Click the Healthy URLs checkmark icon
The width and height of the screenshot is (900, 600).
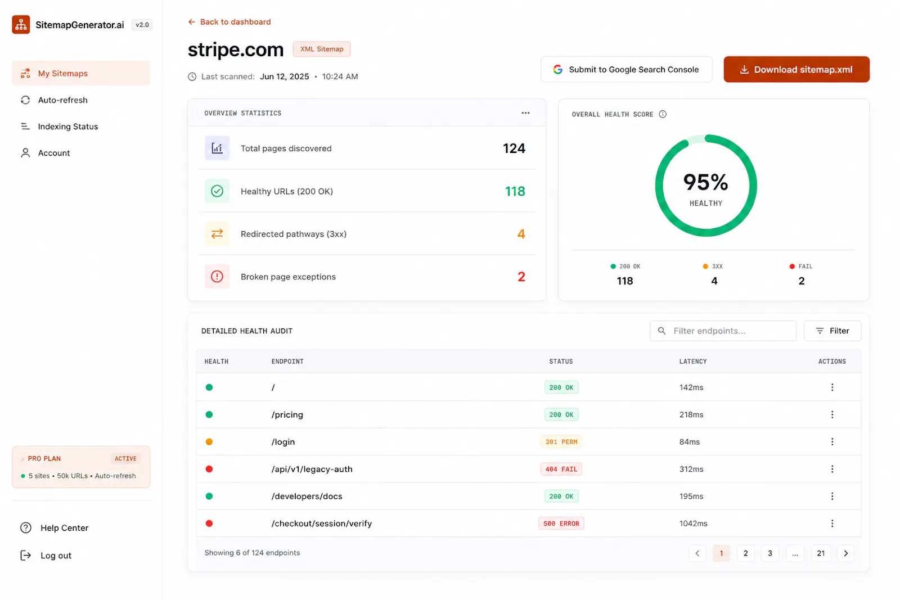(217, 191)
